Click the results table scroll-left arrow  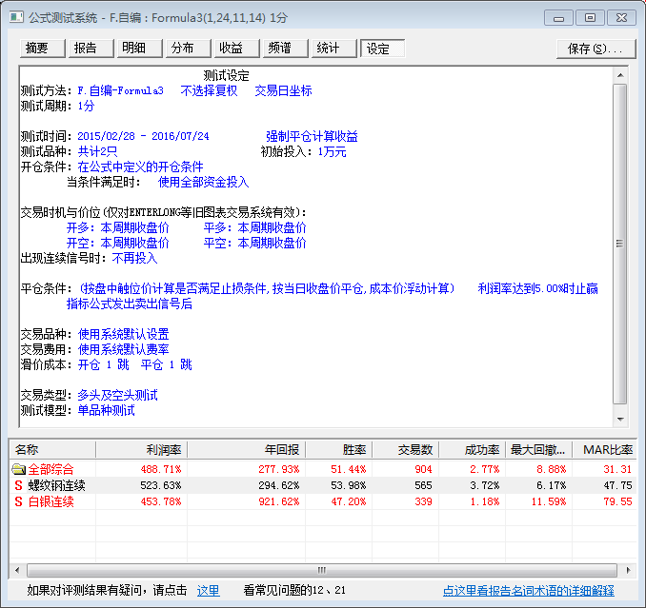point(17,570)
